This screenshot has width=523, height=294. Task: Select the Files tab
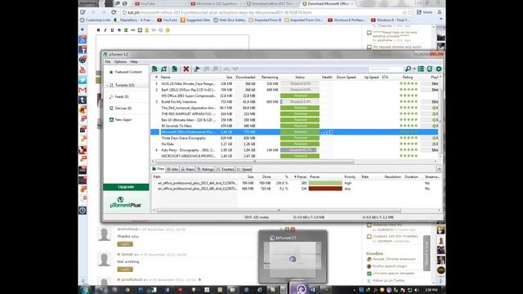pyautogui.click(x=159, y=169)
